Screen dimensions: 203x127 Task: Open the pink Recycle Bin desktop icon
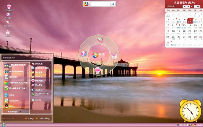pyautogui.click(x=8, y=34)
